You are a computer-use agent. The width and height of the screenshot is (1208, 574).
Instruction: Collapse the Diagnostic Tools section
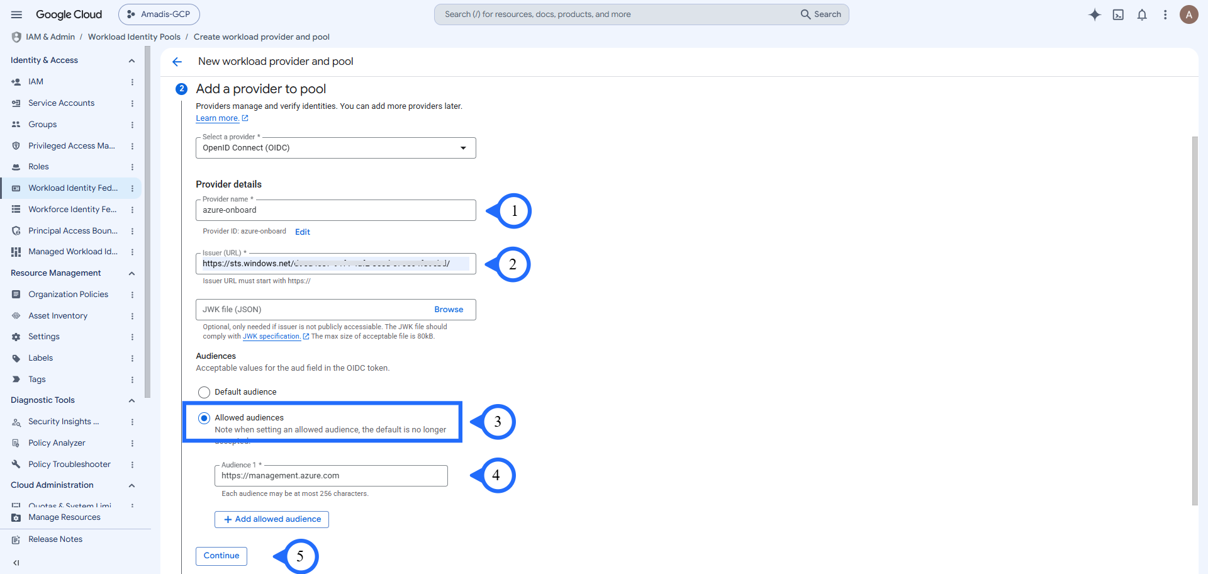[x=131, y=400]
